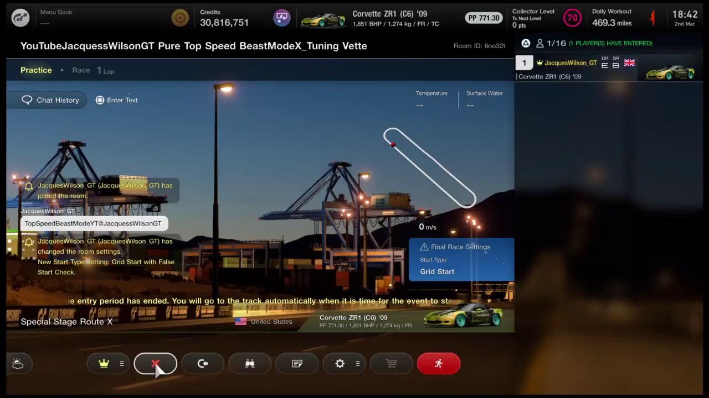Click the chat bubble icon
Image resolution: width=709 pixels, height=398 pixels.
(27, 100)
